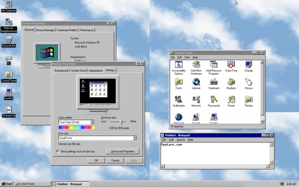Switch to the Appearance tab
Screen dimensions: 299x187
point(96,71)
